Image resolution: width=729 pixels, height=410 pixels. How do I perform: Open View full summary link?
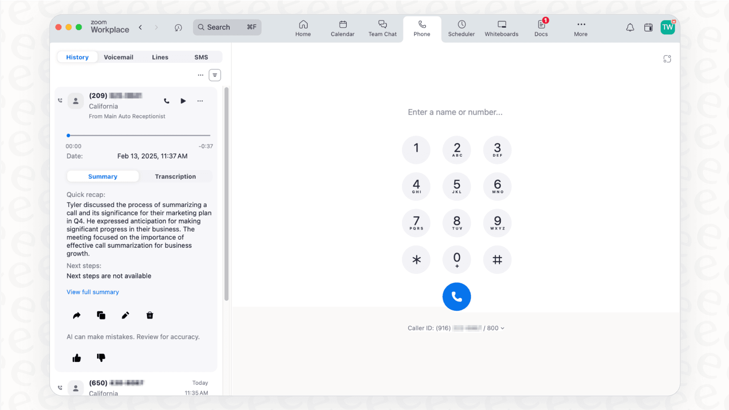pyautogui.click(x=92, y=292)
